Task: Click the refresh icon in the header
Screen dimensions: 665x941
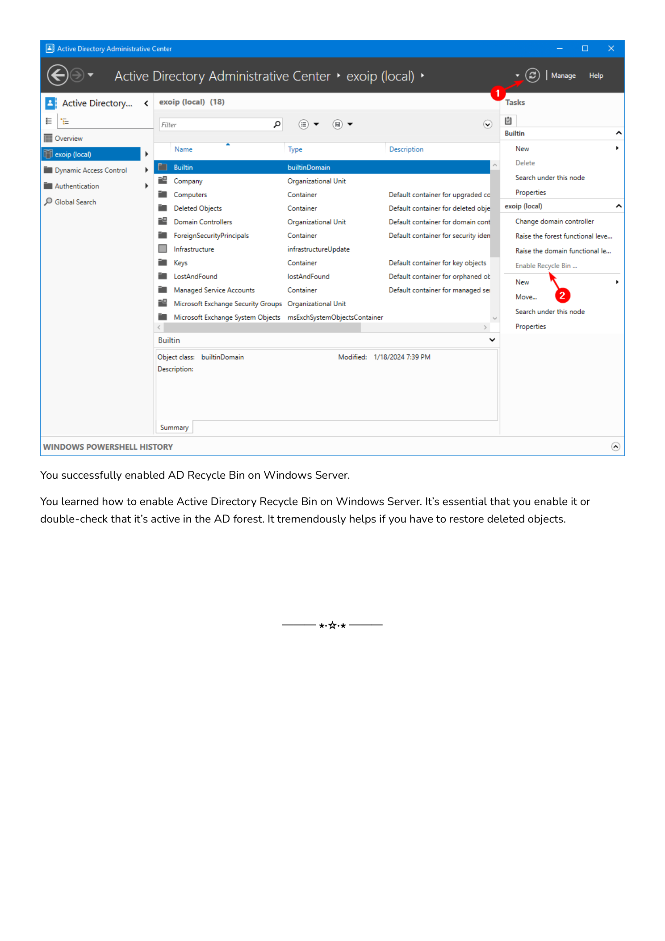Action: (532, 75)
